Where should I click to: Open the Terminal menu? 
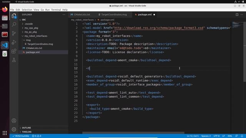click(x=56, y=10)
